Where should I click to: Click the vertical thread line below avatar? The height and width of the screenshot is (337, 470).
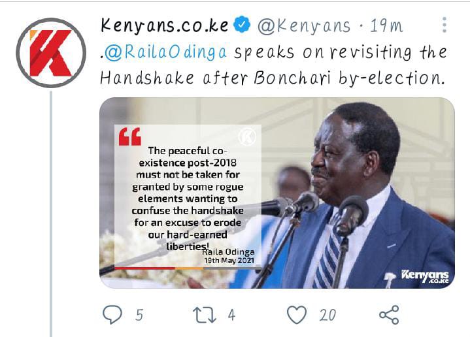pos(51,214)
